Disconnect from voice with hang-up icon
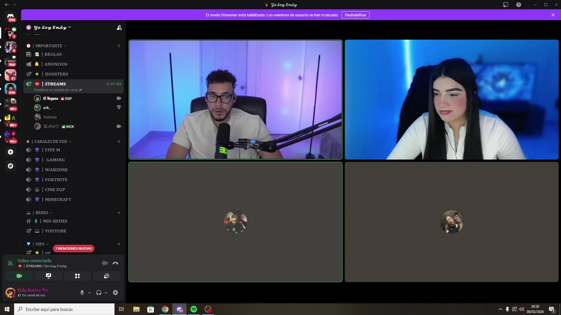 115,263
